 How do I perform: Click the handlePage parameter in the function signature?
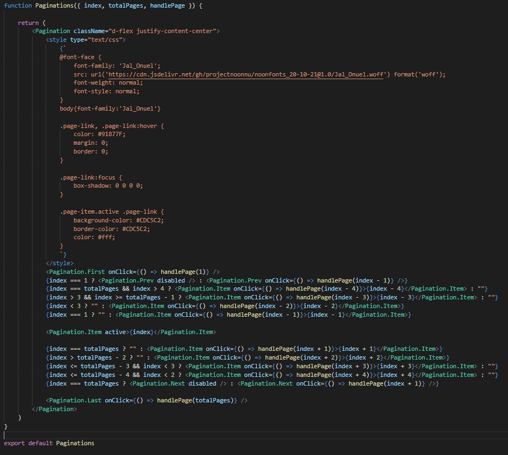pos(164,5)
